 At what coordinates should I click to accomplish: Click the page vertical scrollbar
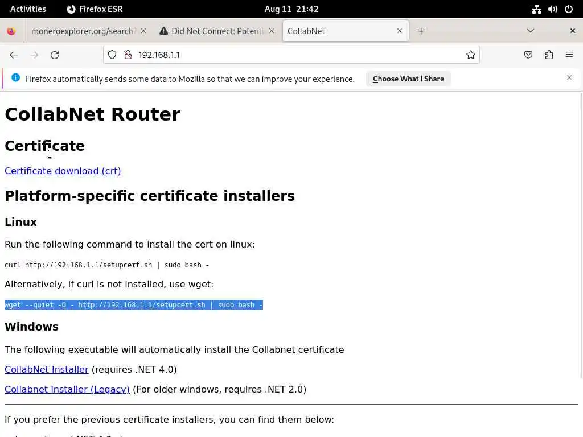tap(581, 235)
